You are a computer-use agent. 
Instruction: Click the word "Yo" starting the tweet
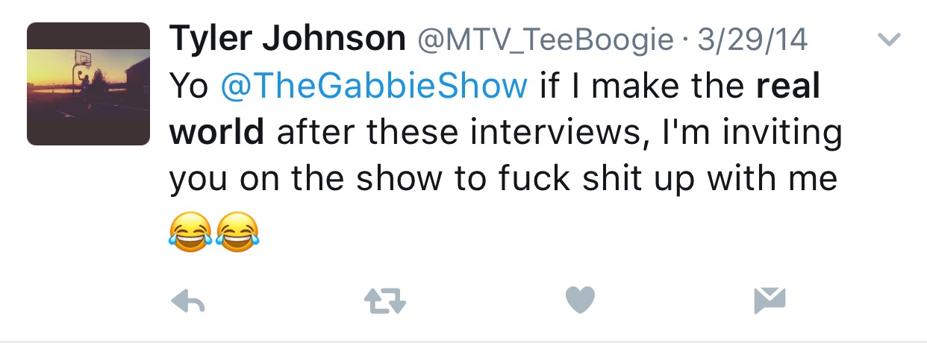(190, 87)
